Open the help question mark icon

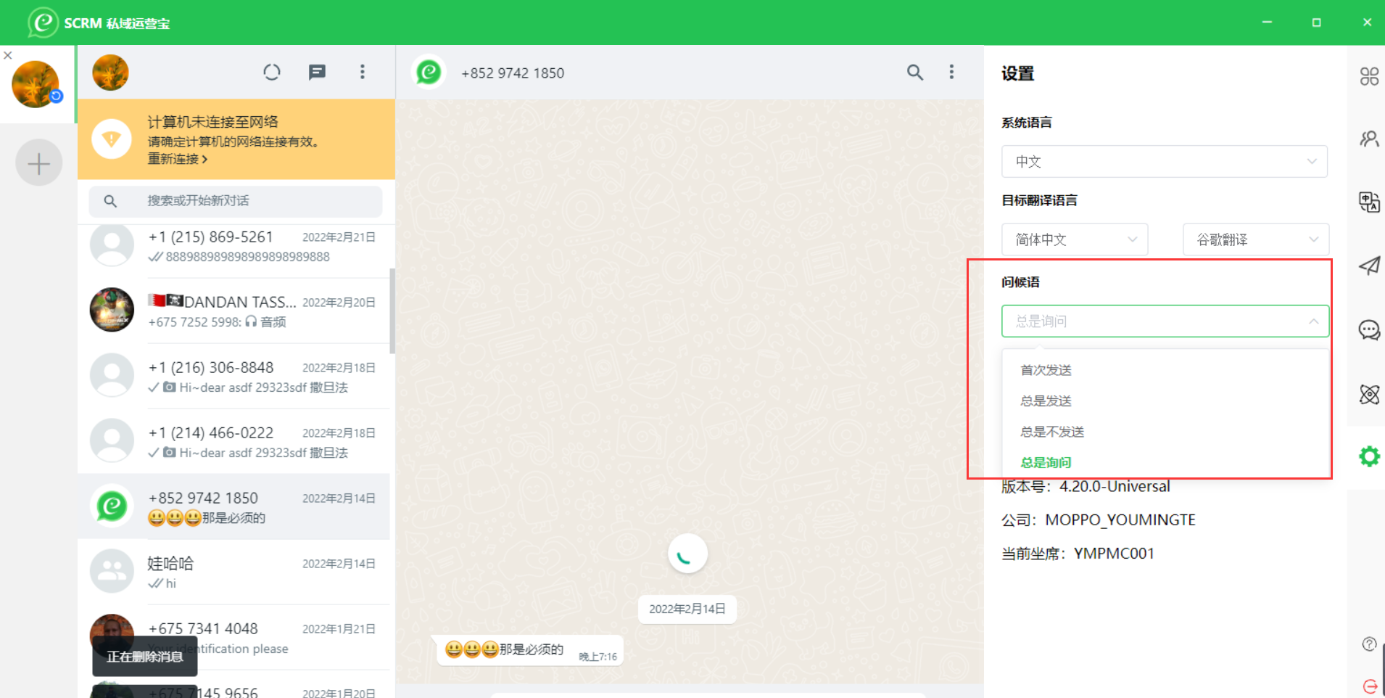coord(1369,644)
